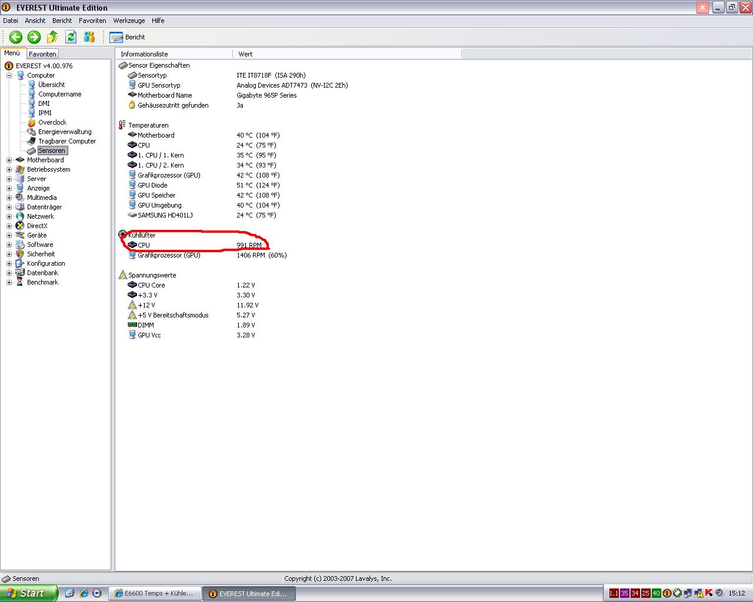Click the Datenbank tree icon
753x602 pixels.
coord(20,273)
